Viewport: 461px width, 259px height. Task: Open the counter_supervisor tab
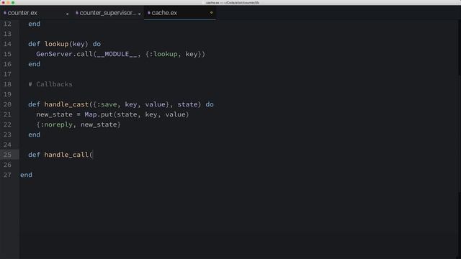[x=107, y=13]
